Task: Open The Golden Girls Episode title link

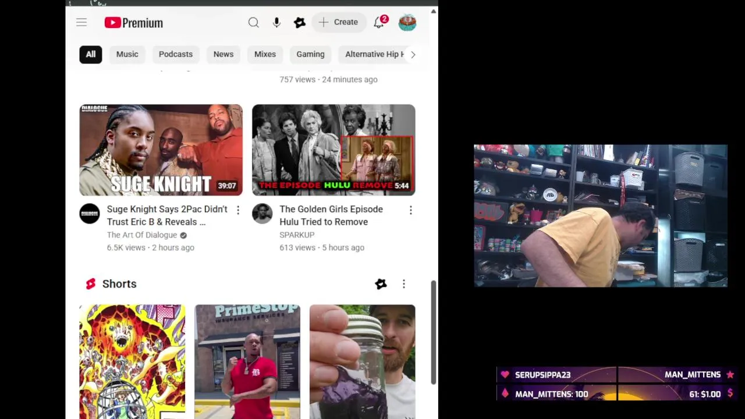Action: pyautogui.click(x=331, y=215)
